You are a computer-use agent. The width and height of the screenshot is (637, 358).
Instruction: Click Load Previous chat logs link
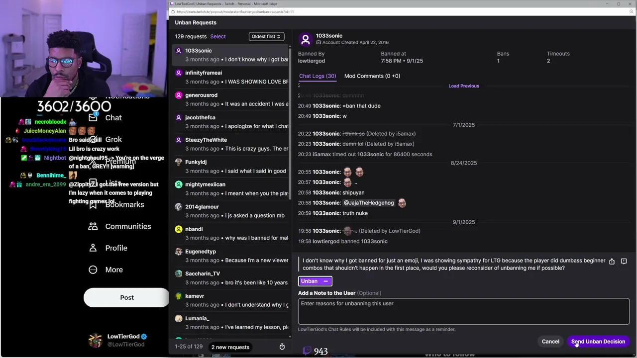tap(464, 86)
